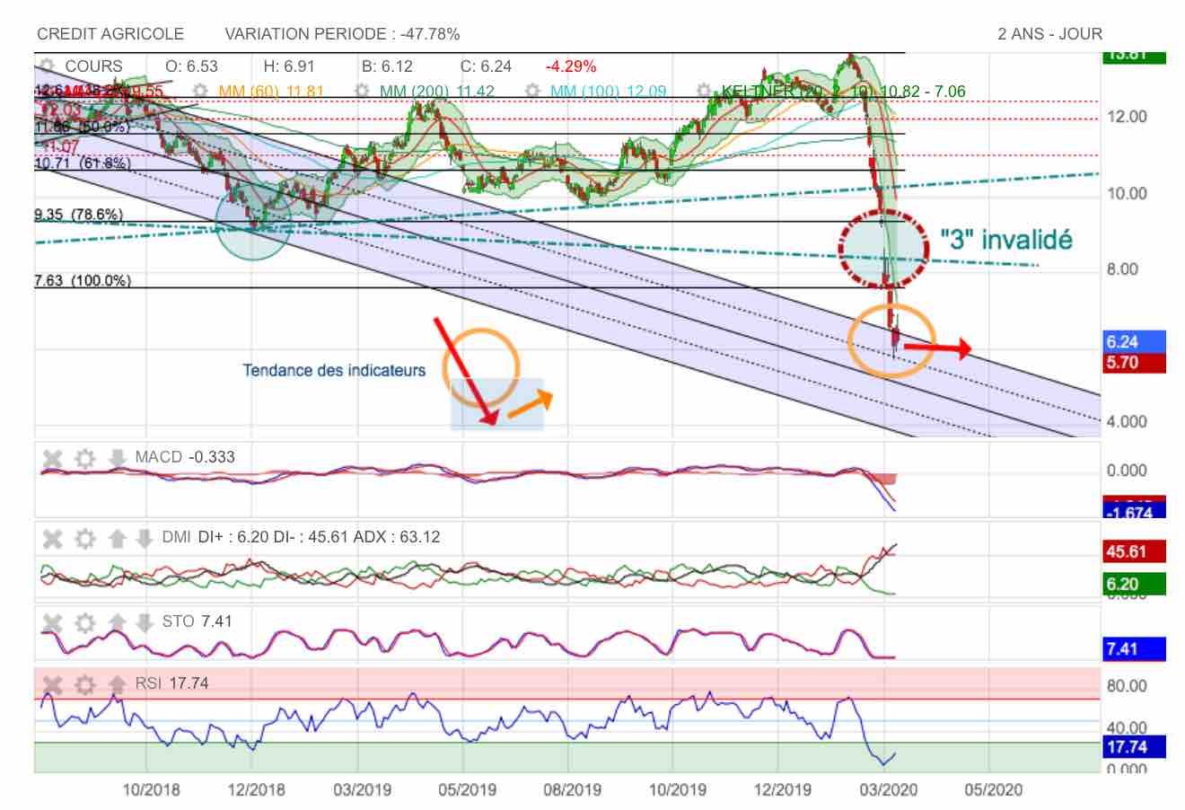This screenshot has height=810, width=1185.
Task: Move the DMI panel down
Action: (x=144, y=539)
